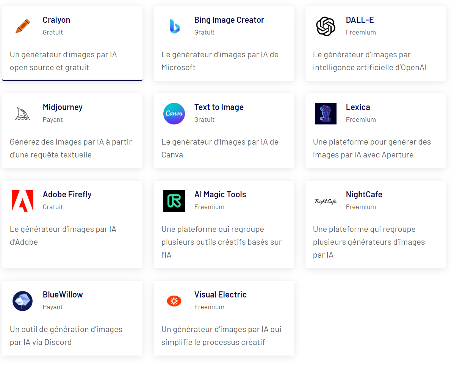Click the description 'Le générateur d'images par IA de Canva'
Image resolution: width=454 pixels, height=365 pixels.
click(220, 148)
